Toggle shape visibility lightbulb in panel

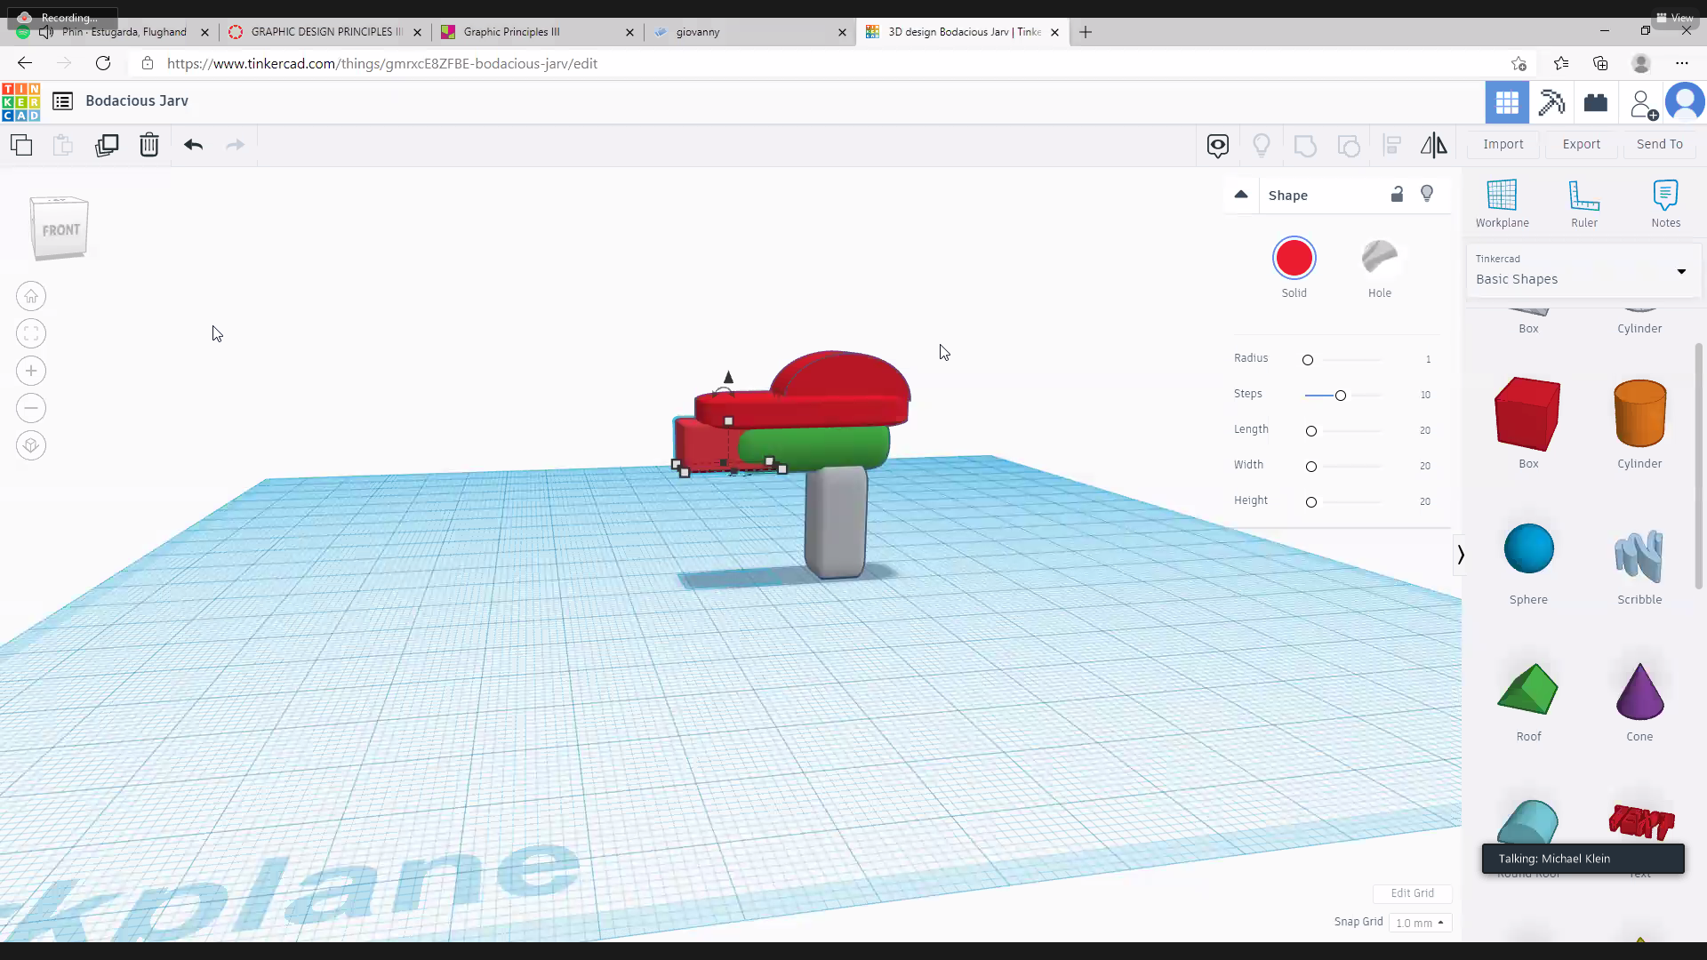click(1427, 195)
